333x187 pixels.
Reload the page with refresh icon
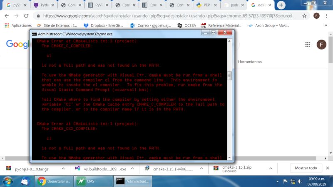[x=26, y=16]
